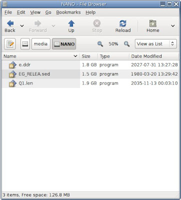This screenshot has width=181, height=200.
Task: Click the program type cell for Q1.len
Action: pyautogui.click(x=109, y=83)
